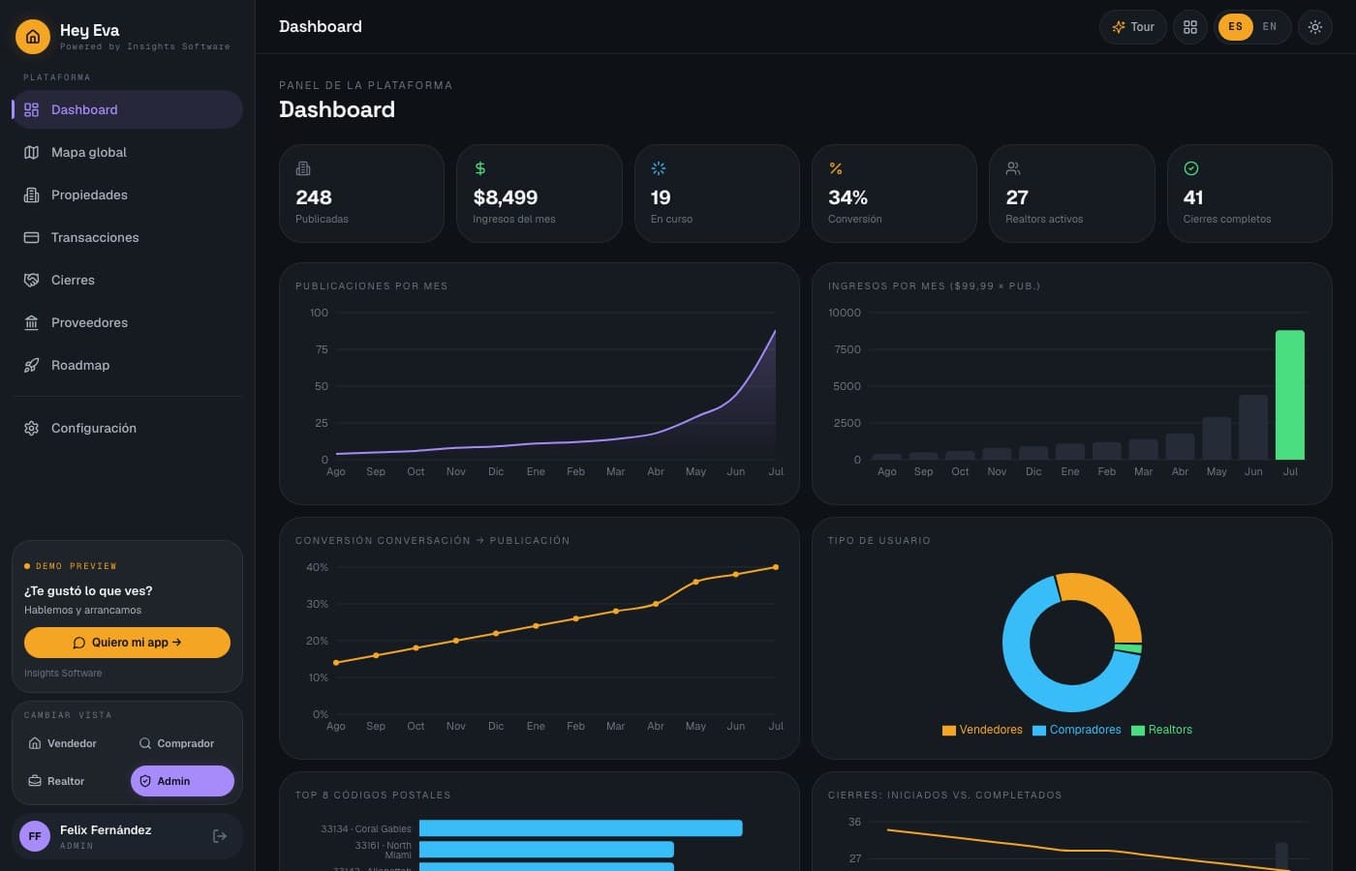Click the Transacciones card icon

(x=31, y=237)
